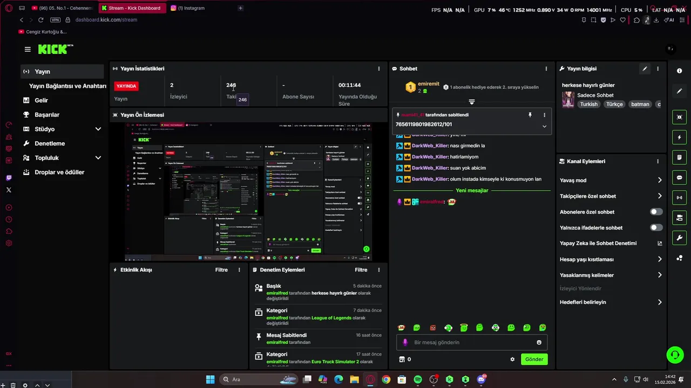
Task: Open three-dot menu of Yayın İstatistikleri panel
Action: pyautogui.click(x=378, y=68)
